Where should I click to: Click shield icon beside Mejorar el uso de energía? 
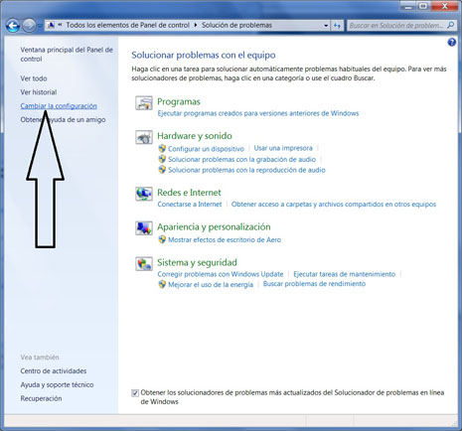[x=162, y=284]
